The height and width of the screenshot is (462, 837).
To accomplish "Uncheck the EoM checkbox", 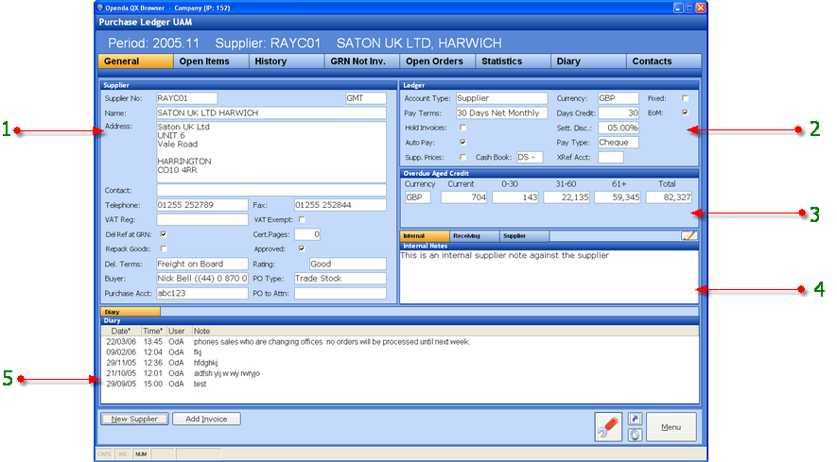I will 685,112.
